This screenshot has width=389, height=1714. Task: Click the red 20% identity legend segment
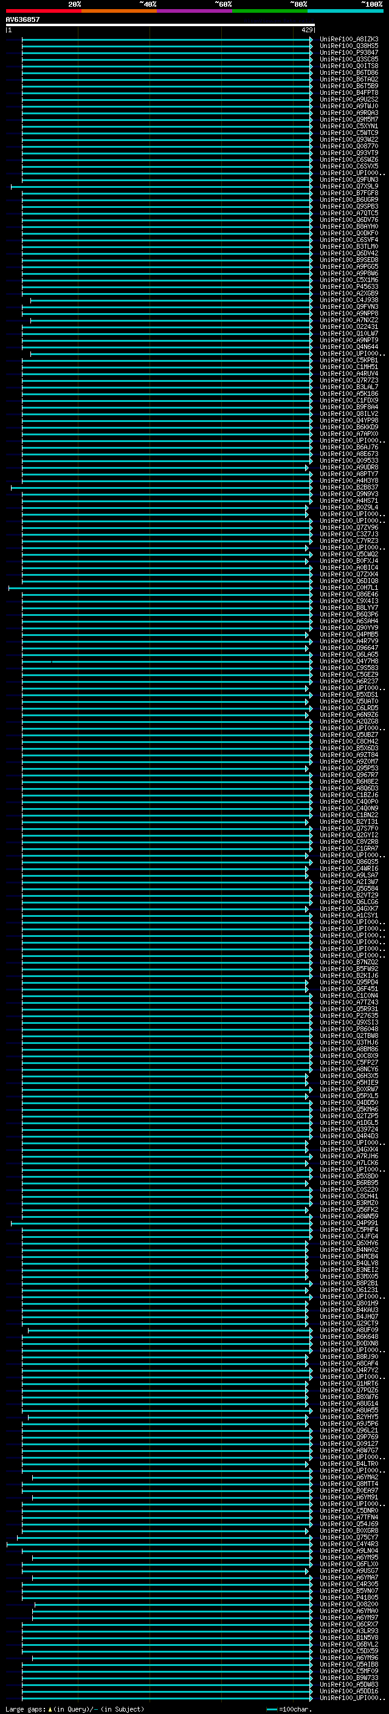point(43,11)
